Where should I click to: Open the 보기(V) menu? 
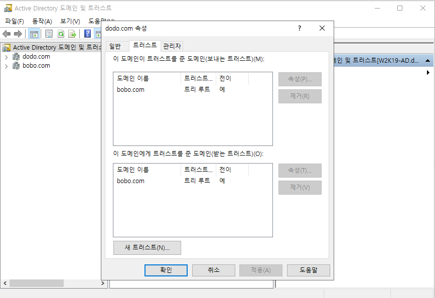70,22
